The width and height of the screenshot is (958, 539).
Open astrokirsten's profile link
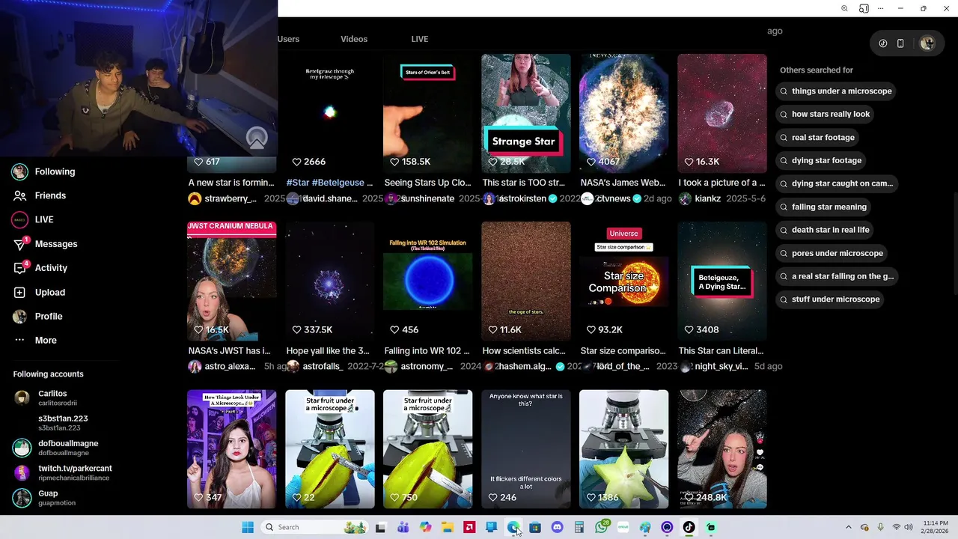(x=523, y=198)
